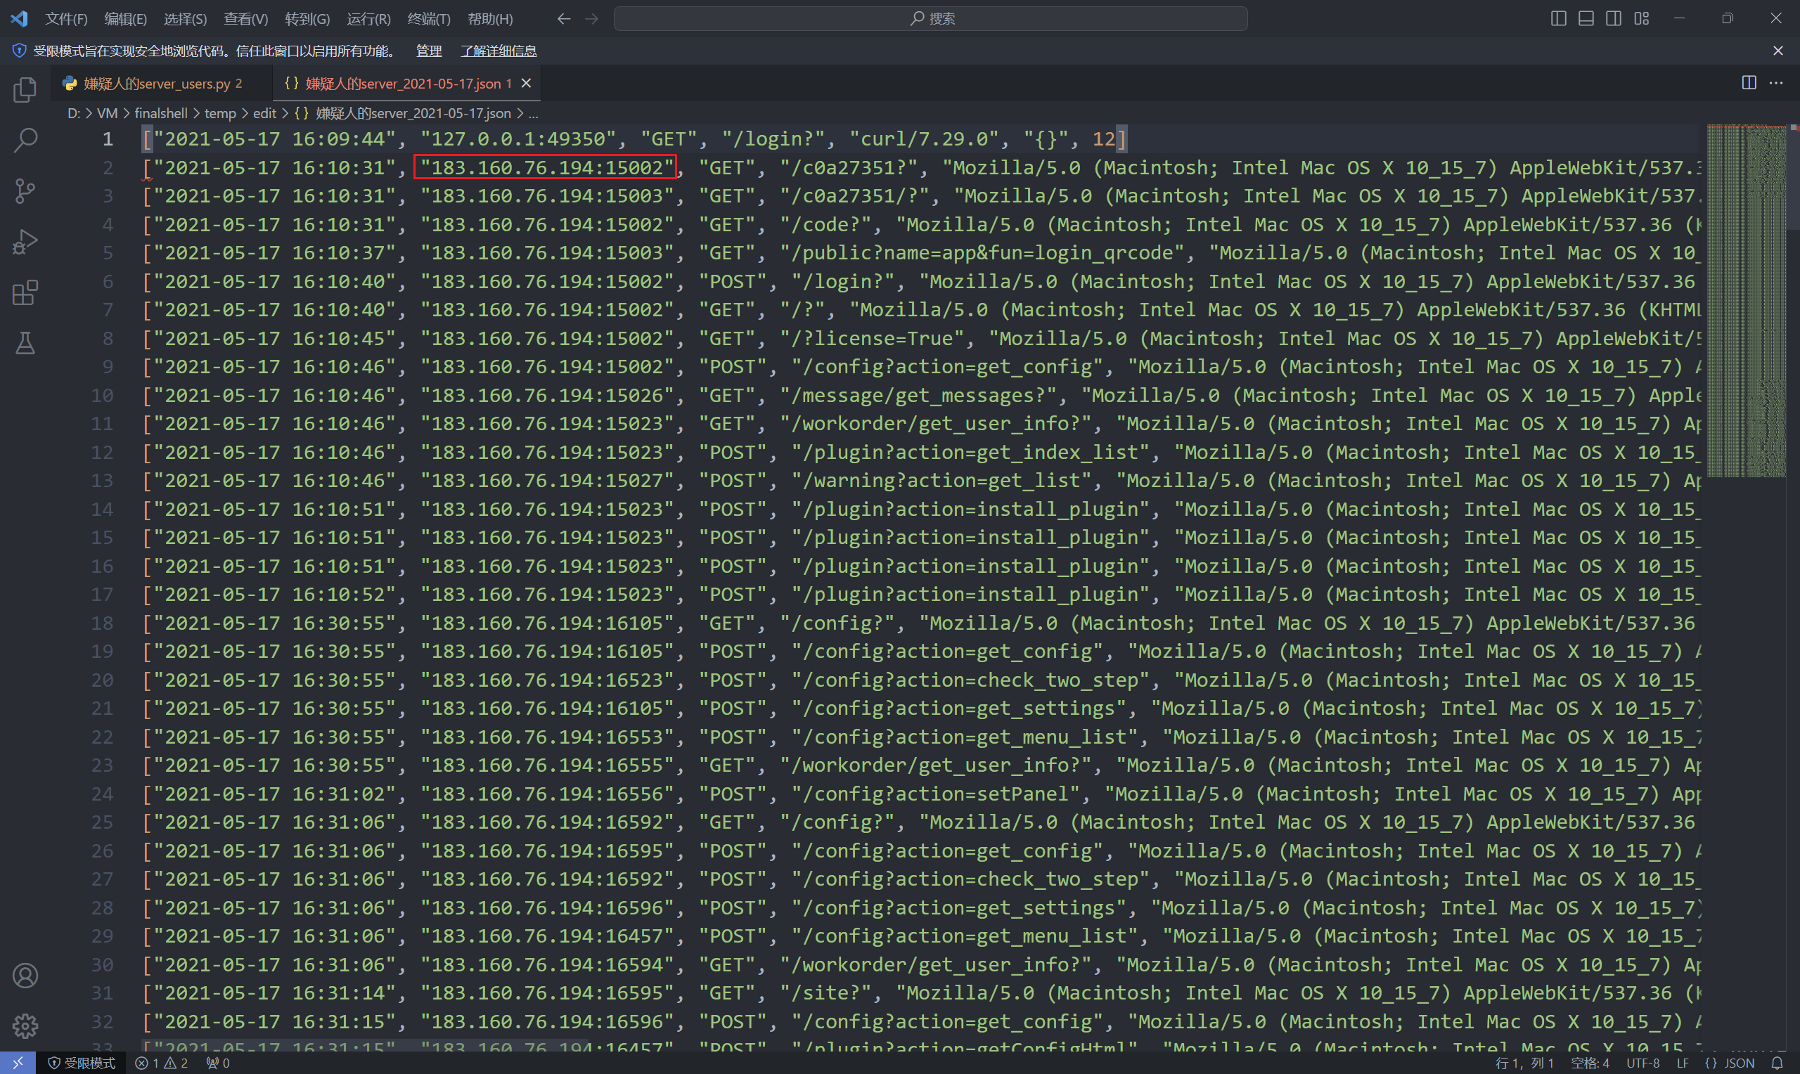Screen dimensions: 1800x1074
Task: Expand the edit breadcrumb folder
Action: pyautogui.click(x=264, y=113)
